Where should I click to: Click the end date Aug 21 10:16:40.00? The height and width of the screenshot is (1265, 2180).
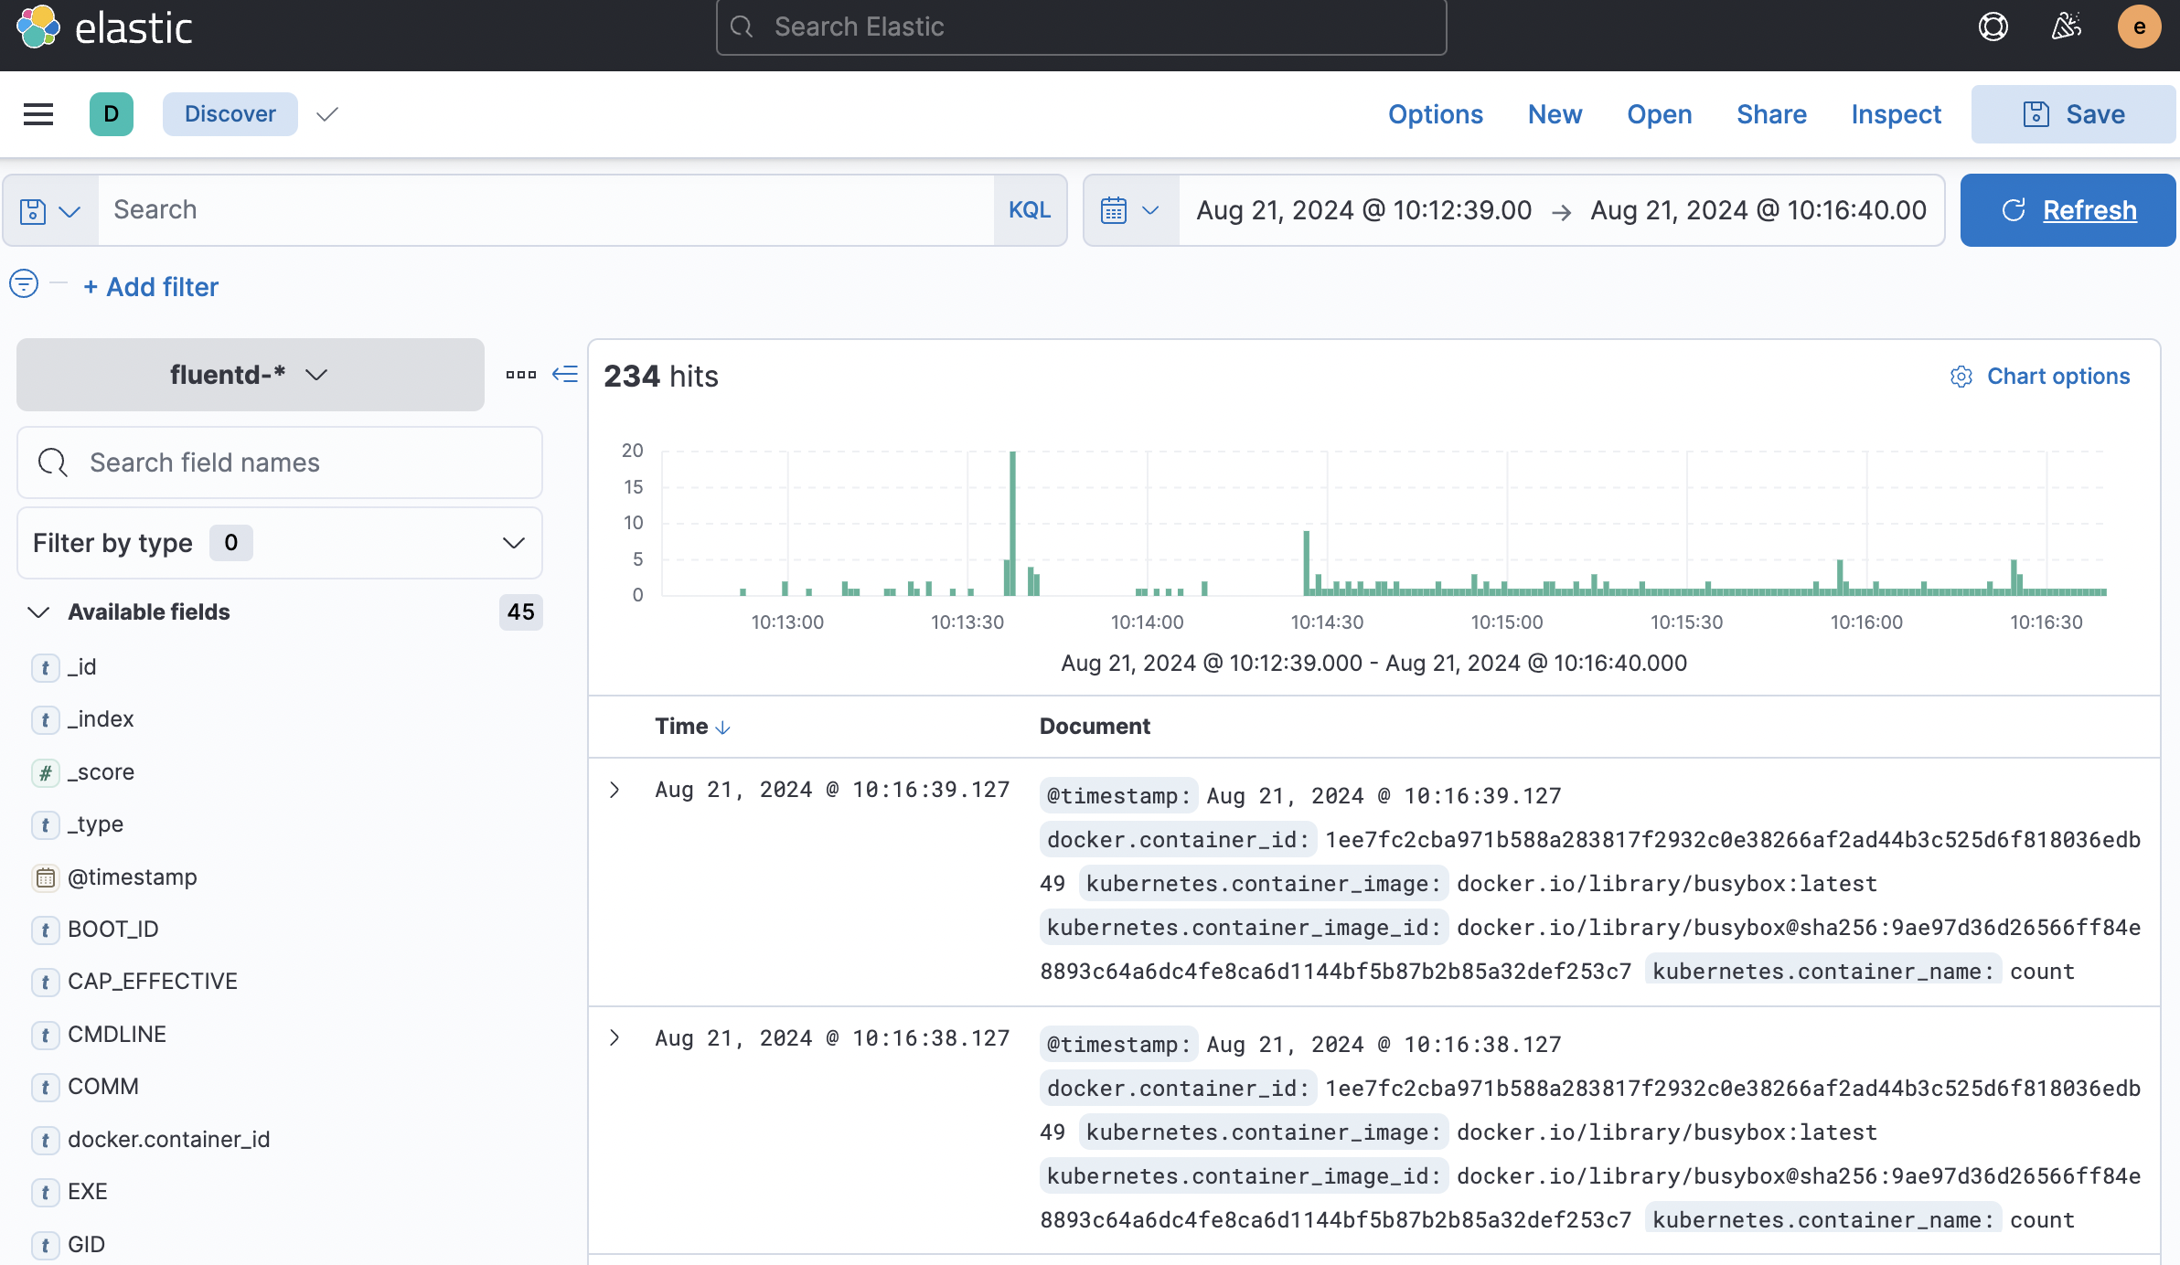pos(1758,210)
